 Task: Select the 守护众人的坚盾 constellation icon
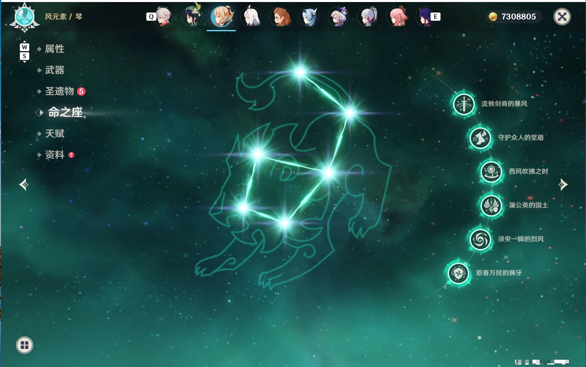point(480,138)
